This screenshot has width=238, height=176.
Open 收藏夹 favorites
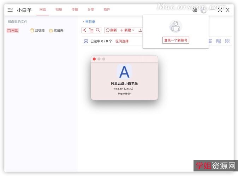click(56, 30)
